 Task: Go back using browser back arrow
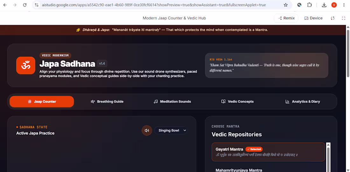(5, 5)
